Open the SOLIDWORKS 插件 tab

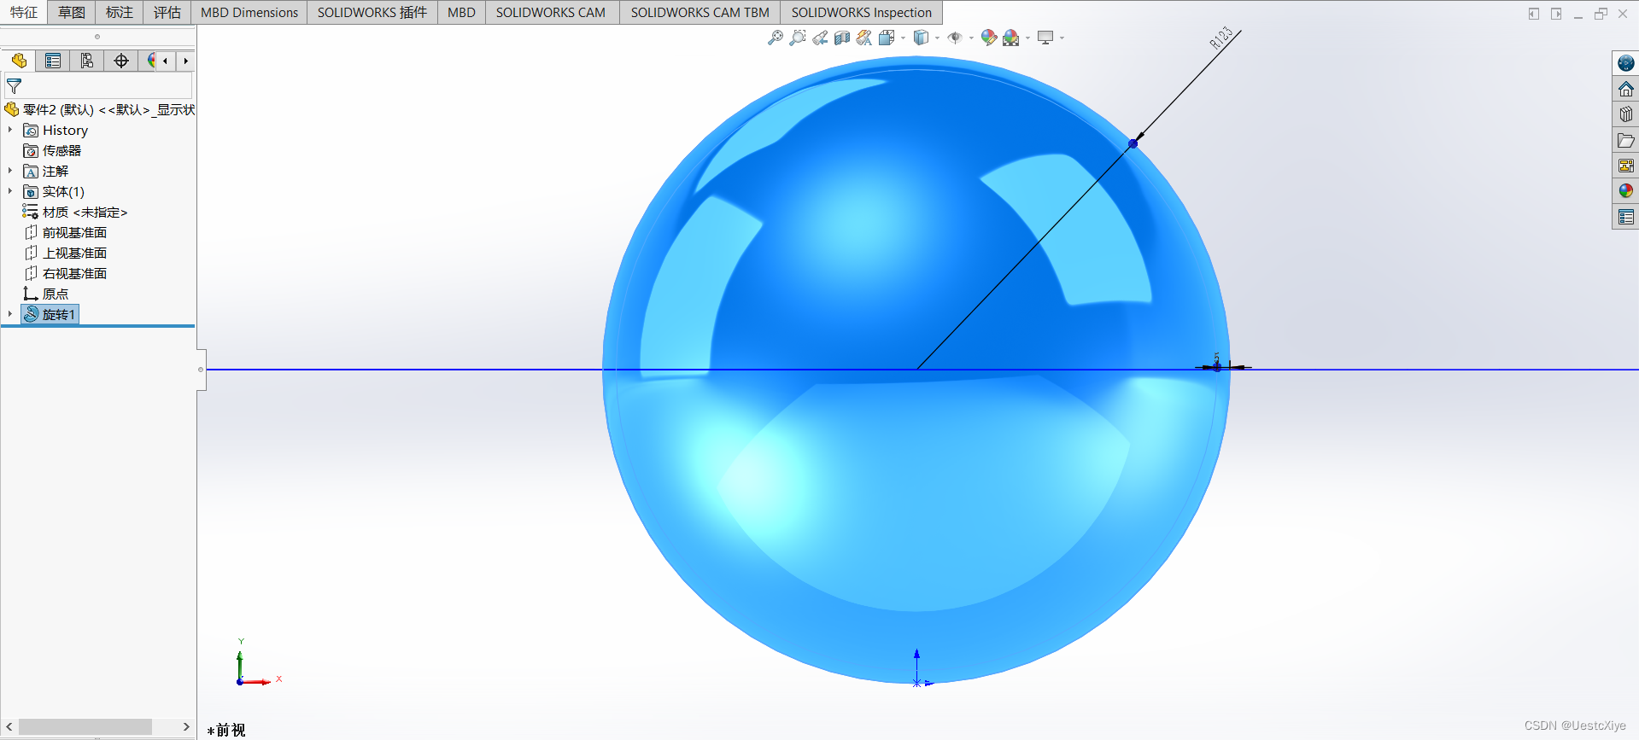coord(372,12)
